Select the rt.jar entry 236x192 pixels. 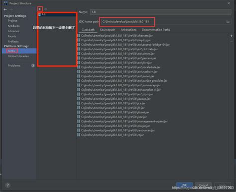click(x=111, y=135)
